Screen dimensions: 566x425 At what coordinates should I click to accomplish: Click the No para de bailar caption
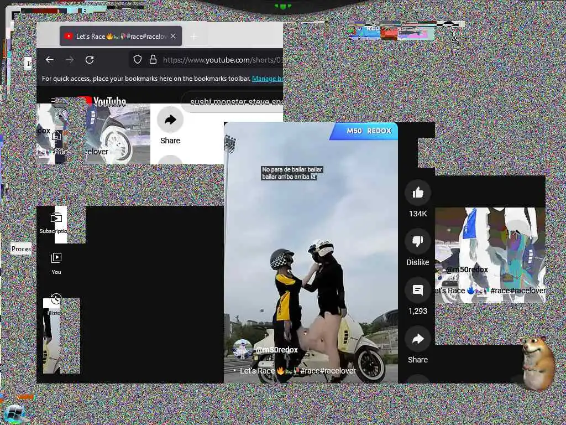pyautogui.click(x=292, y=173)
